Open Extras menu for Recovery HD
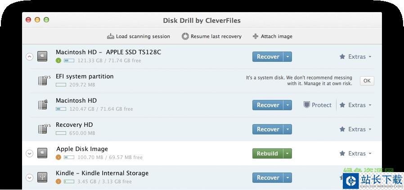 coord(355,129)
